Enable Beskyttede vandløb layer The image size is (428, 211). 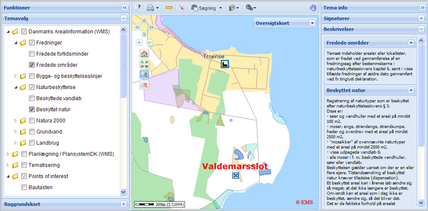point(32,98)
